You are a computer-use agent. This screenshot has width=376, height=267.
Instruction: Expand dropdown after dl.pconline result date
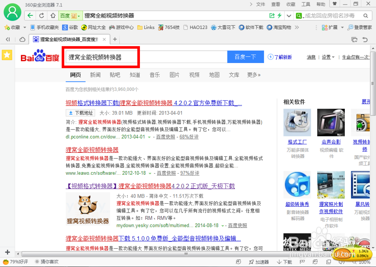click(149, 137)
